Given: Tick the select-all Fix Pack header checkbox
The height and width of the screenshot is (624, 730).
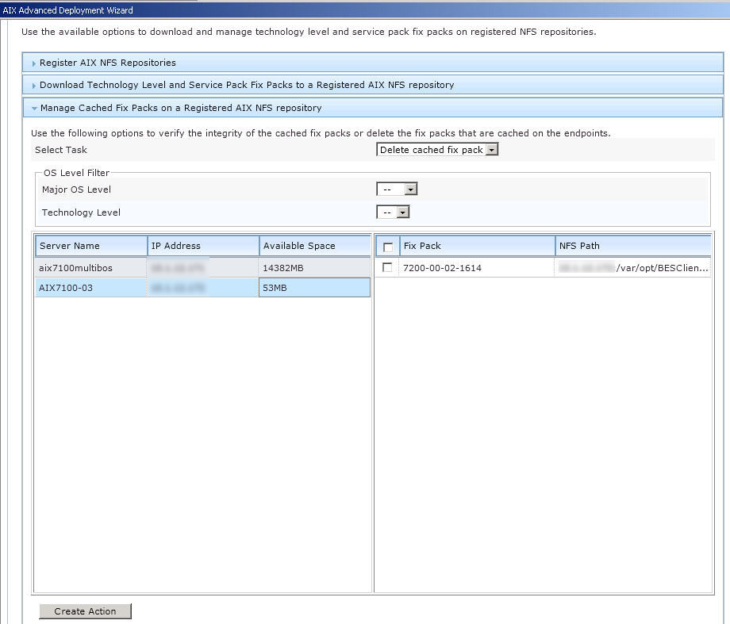Looking at the screenshot, I should [387, 247].
